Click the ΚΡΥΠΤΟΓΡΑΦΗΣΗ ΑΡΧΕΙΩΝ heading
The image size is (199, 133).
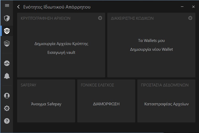click(x=46, y=18)
